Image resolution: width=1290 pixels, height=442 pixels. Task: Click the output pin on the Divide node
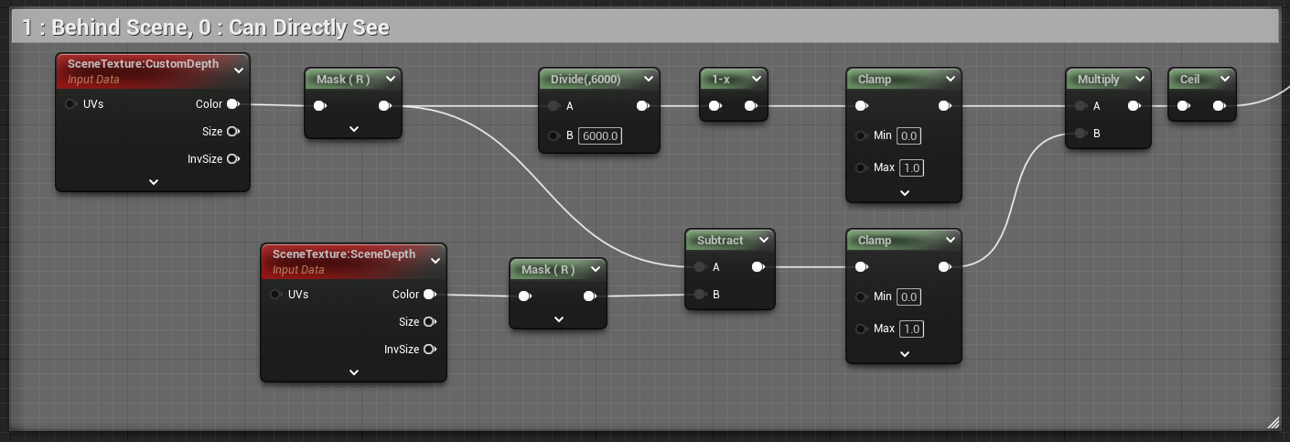coord(644,106)
